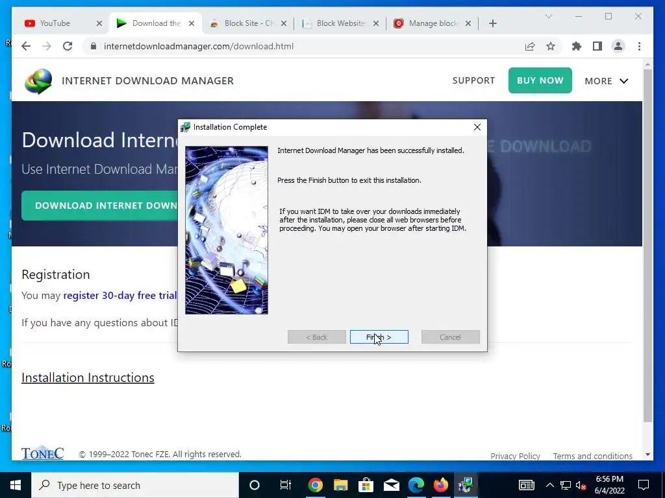View site security lock info
Viewport: 665px width, 498px height.
94,46
